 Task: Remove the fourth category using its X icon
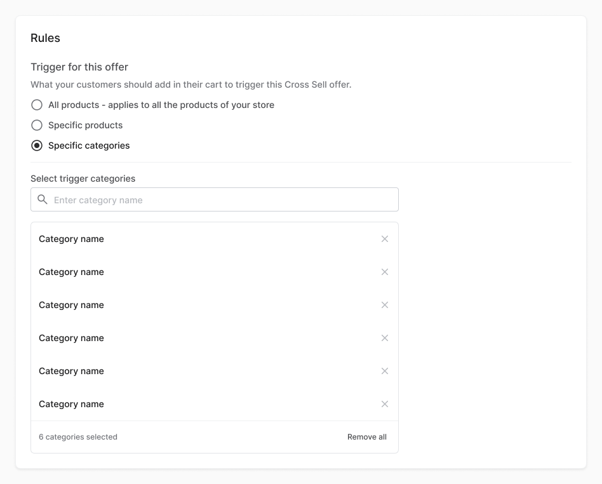[x=385, y=338]
